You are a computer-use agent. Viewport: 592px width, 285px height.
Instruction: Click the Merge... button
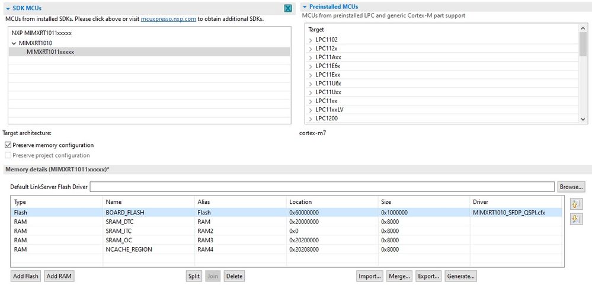(399, 276)
